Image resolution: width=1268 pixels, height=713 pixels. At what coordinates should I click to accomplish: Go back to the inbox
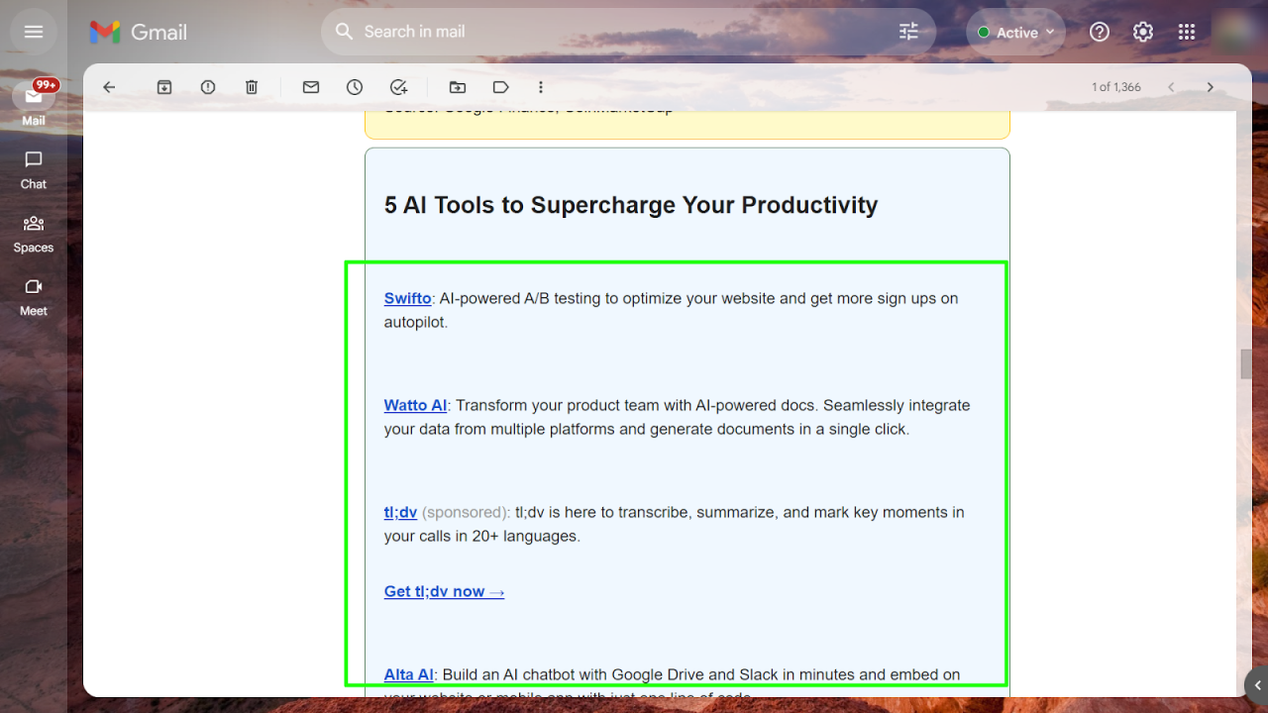point(108,87)
